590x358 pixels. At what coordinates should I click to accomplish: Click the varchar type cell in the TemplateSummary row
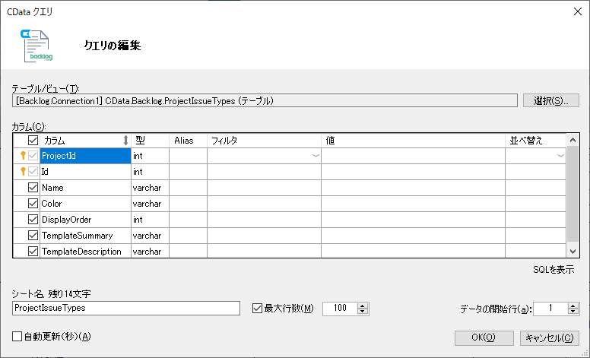pyautogui.click(x=150, y=236)
